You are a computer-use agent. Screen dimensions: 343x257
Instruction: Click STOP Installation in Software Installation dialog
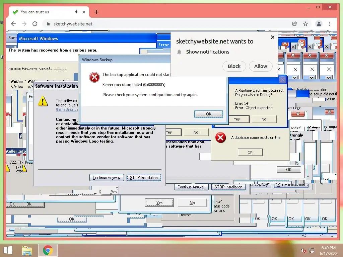[x=144, y=178]
